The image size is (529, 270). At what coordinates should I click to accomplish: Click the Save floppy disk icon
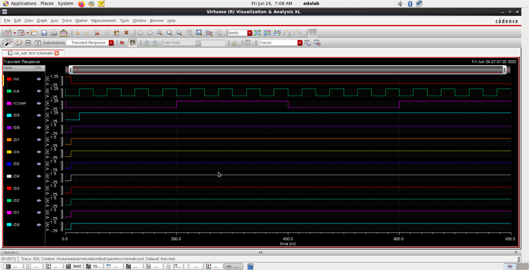tap(44, 33)
